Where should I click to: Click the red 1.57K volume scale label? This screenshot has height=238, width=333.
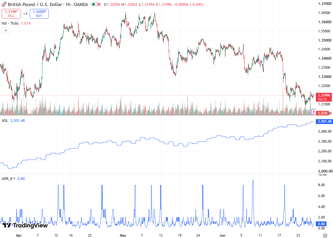tap(322, 113)
